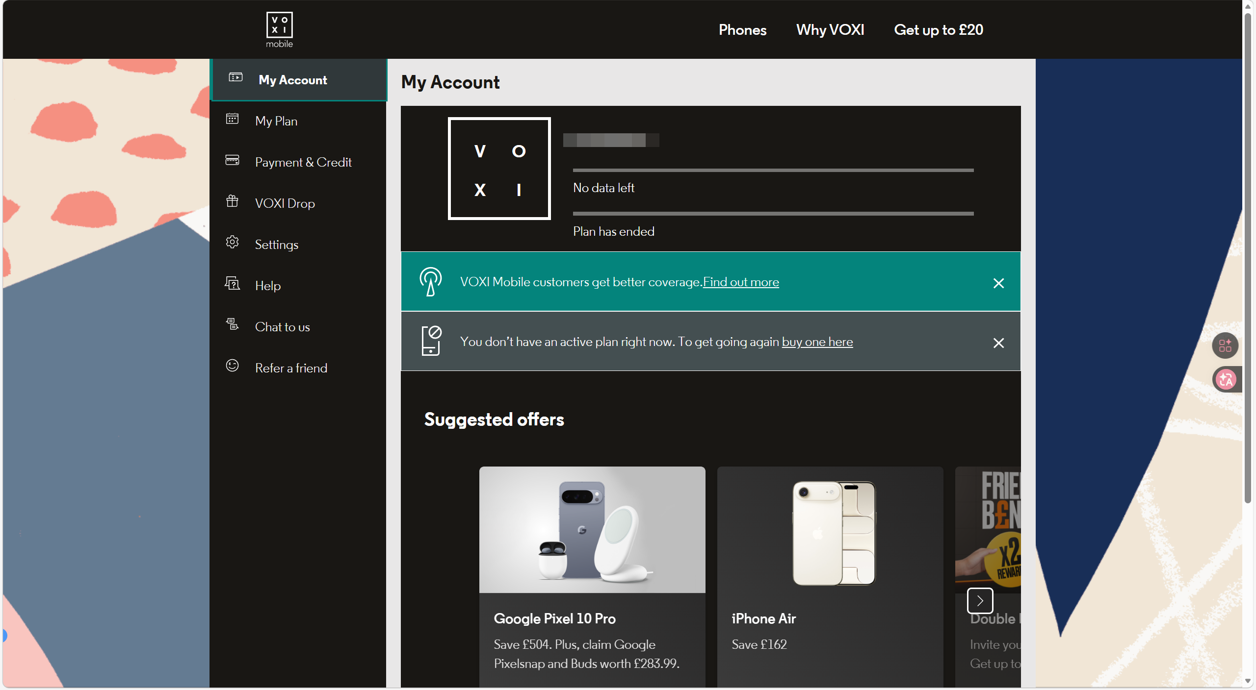Dismiss the better coverage banner
The image size is (1256, 690).
pos(998,283)
